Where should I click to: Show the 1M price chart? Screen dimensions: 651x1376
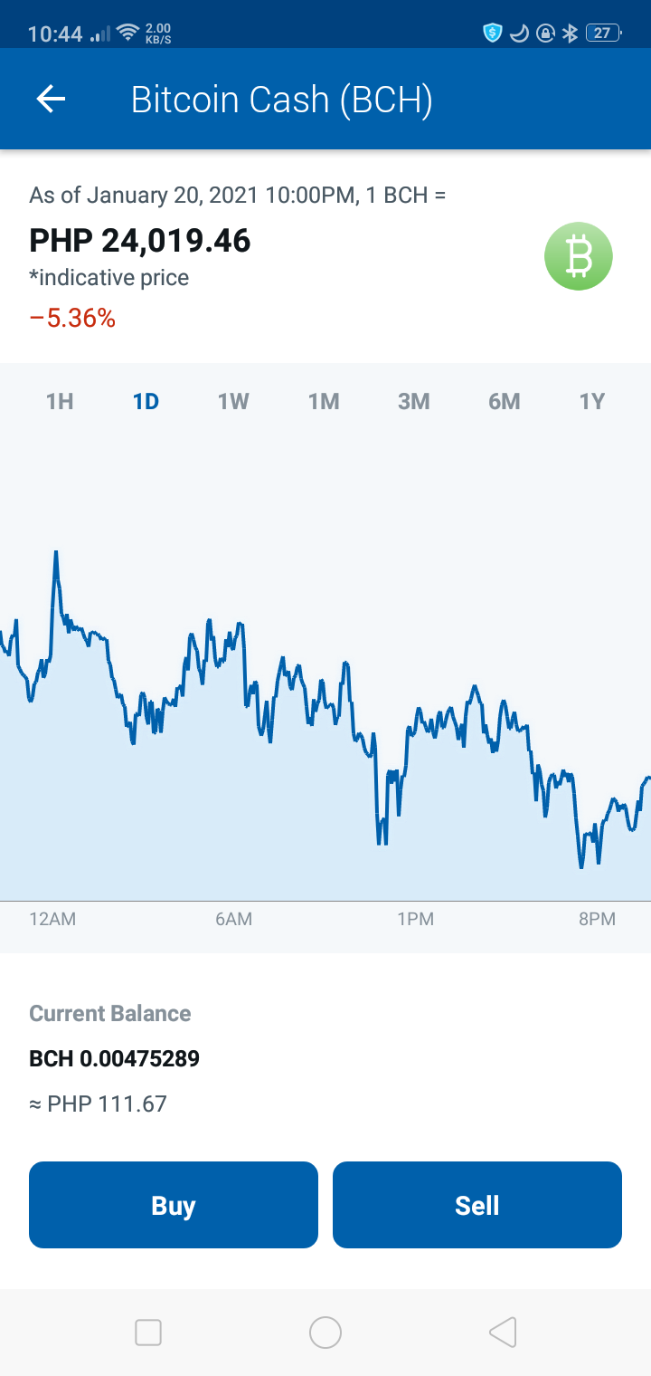coord(324,401)
